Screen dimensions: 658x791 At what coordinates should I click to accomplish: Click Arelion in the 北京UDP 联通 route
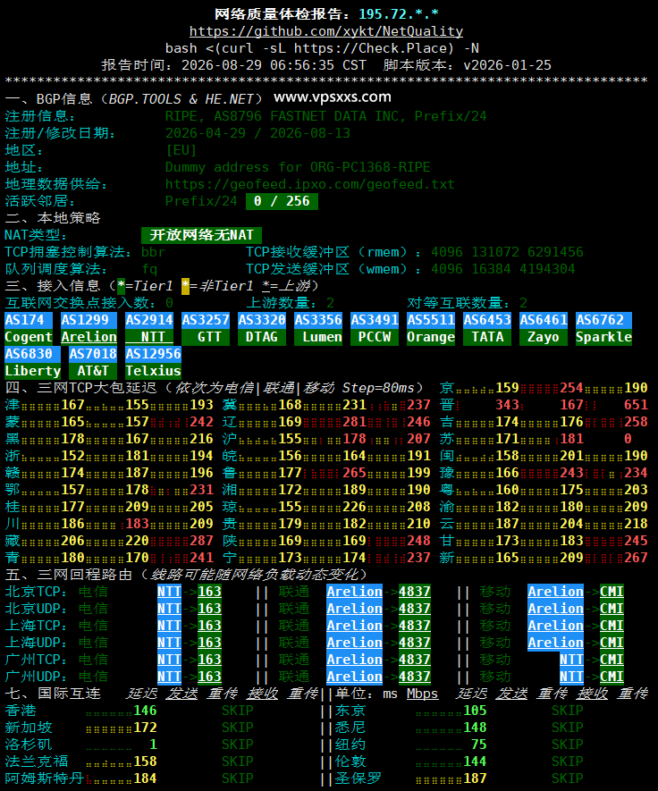coord(354,609)
